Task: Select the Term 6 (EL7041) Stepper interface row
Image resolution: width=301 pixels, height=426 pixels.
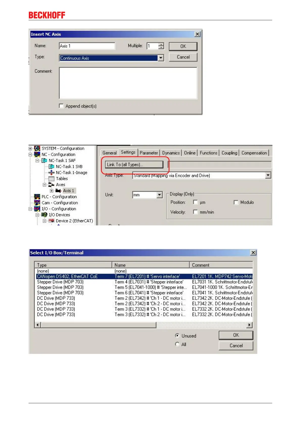Action: click(x=144, y=293)
